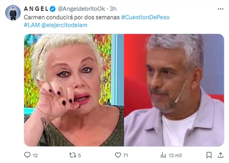
Task: Open the view analytics bar chart icon
Action: tap(163, 155)
